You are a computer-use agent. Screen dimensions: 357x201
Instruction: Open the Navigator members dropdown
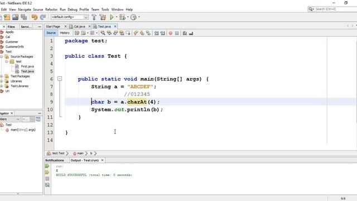(x=10, y=119)
